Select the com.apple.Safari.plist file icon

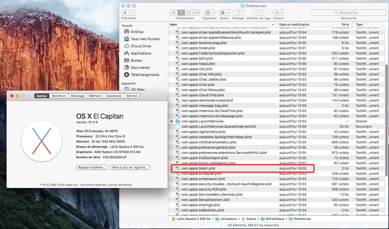(177, 168)
